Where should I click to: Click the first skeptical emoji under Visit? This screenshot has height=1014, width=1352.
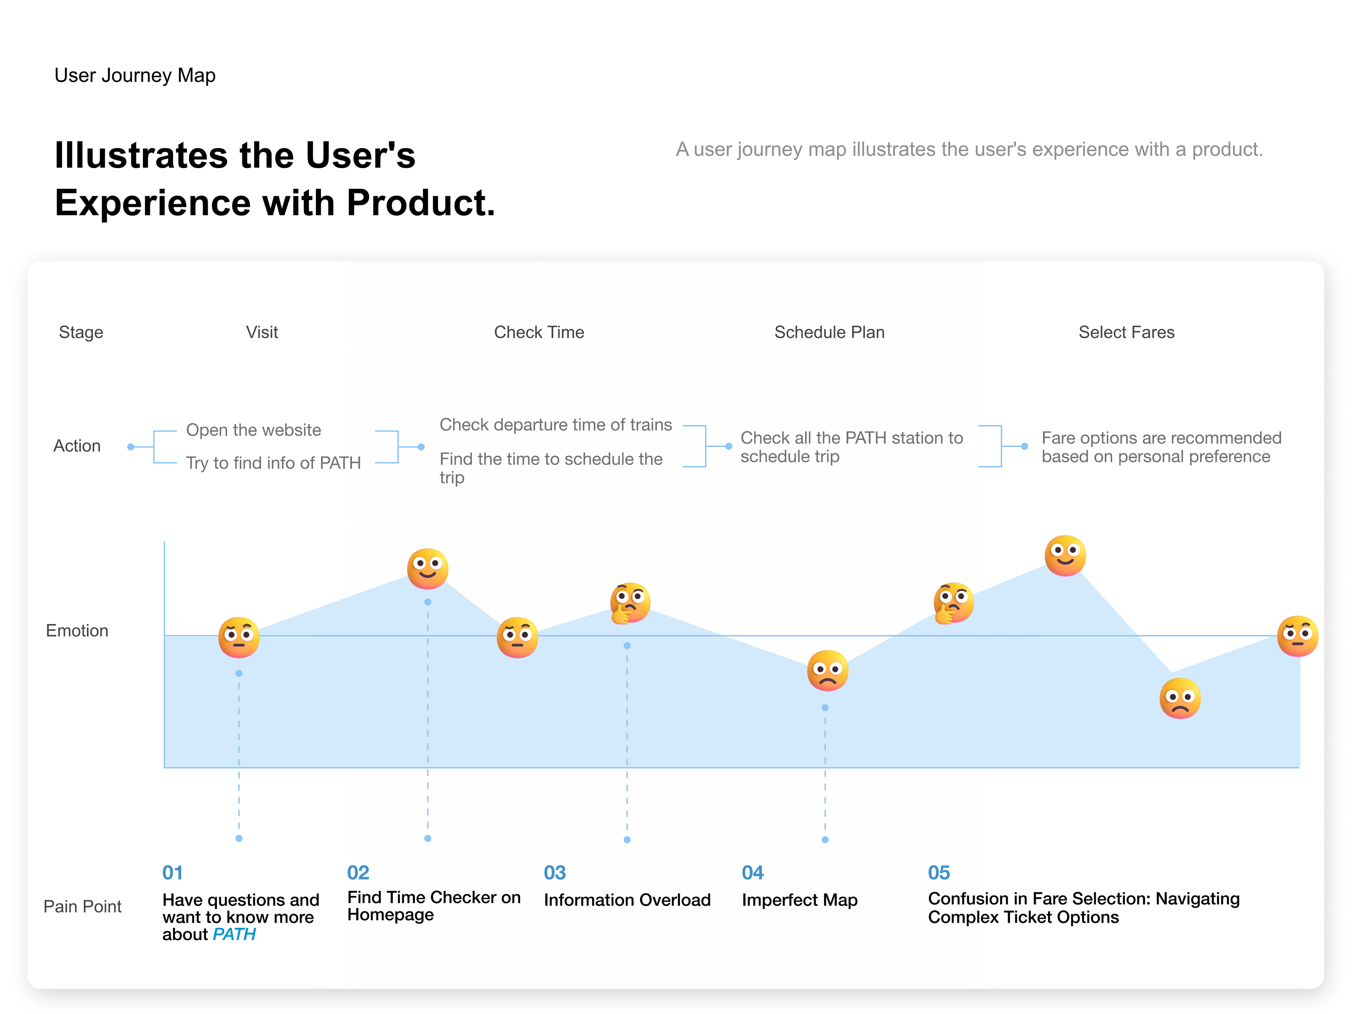238,638
